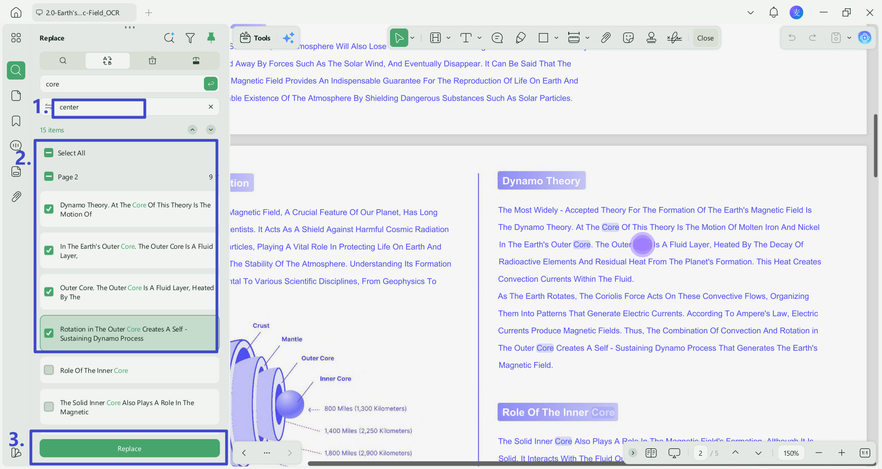Uncheck the 'Dynamo Theory. At The Core' result
Image resolution: width=882 pixels, height=469 pixels.
point(49,209)
